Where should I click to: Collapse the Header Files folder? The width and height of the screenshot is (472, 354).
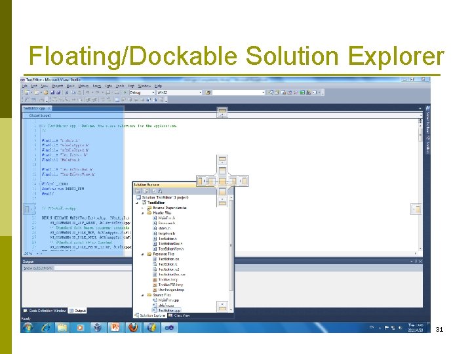pyautogui.click(x=143, y=213)
